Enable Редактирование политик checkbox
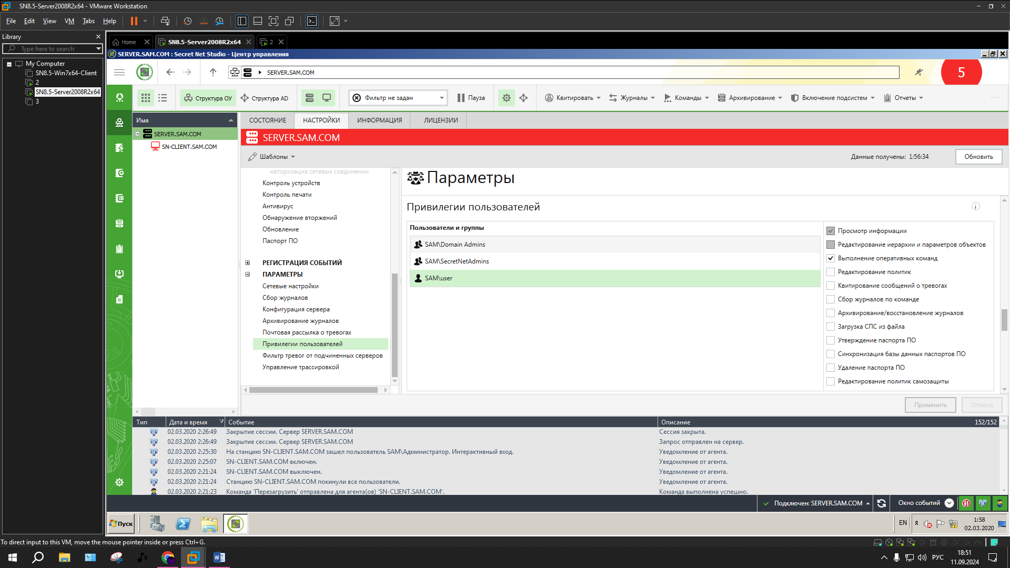The height and width of the screenshot is (568, 1010). [831, 272]
